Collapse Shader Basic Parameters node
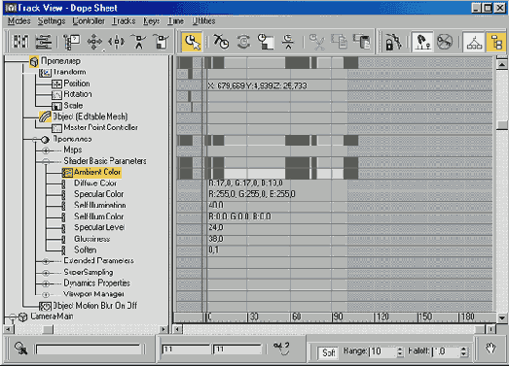 (x=46, y=161)
